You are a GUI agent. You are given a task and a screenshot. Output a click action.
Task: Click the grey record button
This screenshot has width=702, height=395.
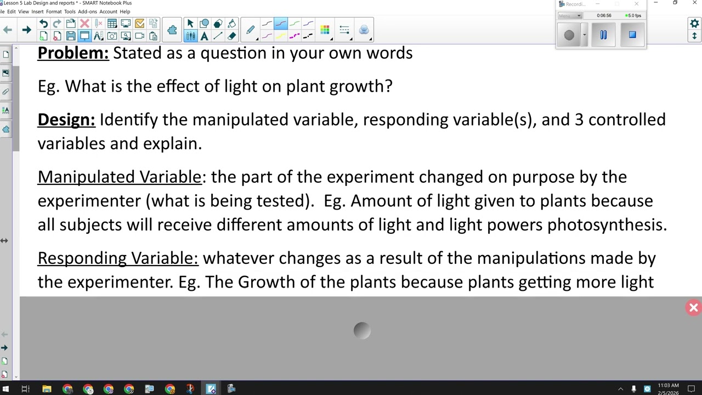[569, 35]
